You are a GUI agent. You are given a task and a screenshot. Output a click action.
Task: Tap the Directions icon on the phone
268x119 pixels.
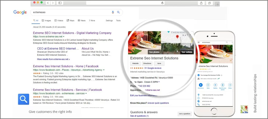[x=201, y=85]
